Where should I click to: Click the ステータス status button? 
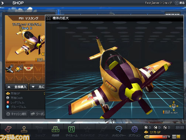click(180, 127)
